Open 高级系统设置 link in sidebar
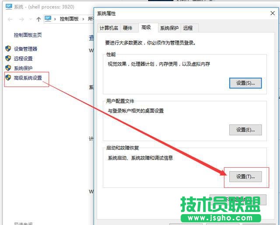Screen dimensions: 280x225 pos(28,78)
